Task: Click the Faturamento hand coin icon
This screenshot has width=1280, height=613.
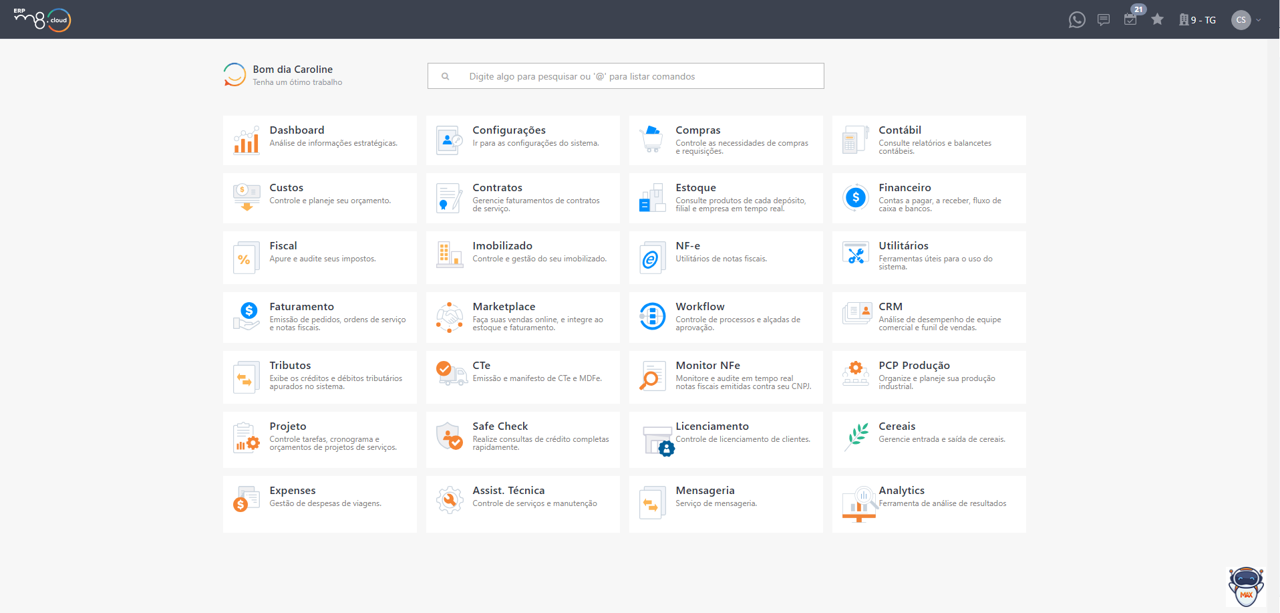Action: (247, 316)
